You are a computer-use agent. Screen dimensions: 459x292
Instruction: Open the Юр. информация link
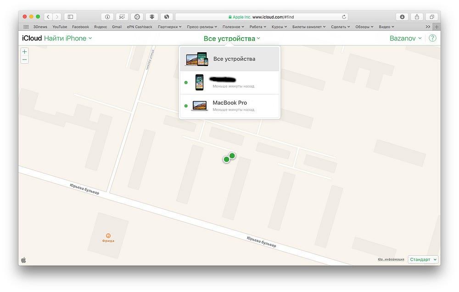point(391,259)
